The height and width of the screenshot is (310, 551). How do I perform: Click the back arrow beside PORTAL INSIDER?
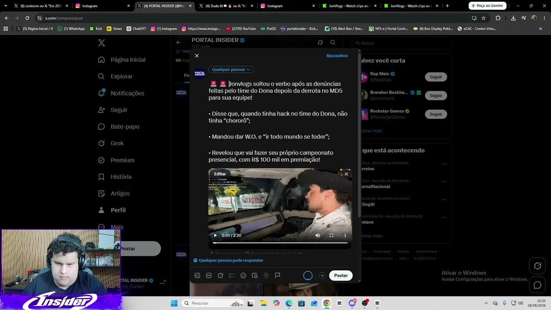point(179,43)
